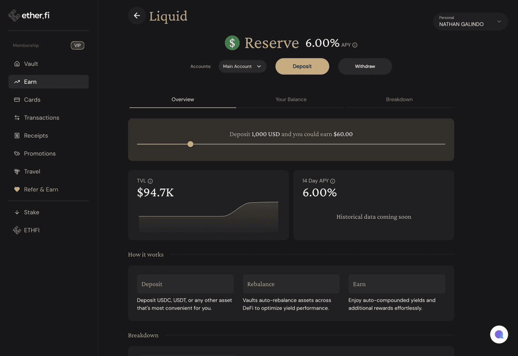This screenshot has width=518, height=356.
Task: Click the Receipts icon in sidebar
Action: click(x=17, y=135)
